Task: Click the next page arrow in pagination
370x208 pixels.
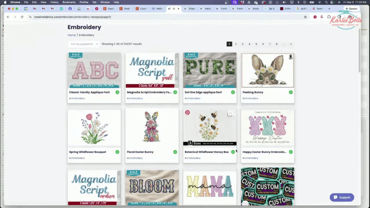Action: (x=291, y=44)
